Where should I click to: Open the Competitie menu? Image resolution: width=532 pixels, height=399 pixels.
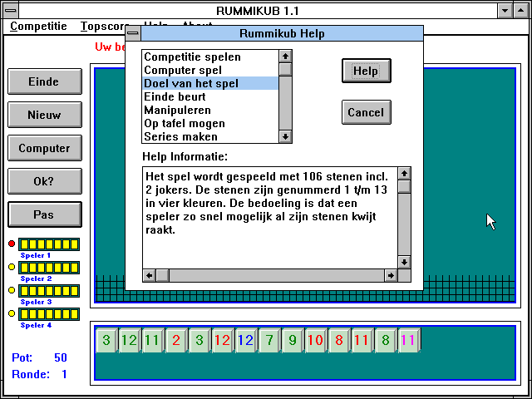(x=38, y=26)
